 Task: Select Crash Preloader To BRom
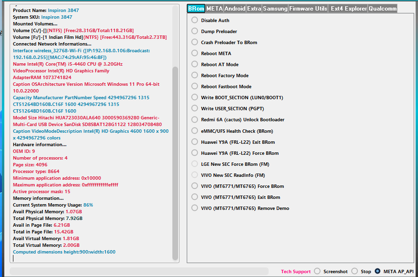coord(195,42)
